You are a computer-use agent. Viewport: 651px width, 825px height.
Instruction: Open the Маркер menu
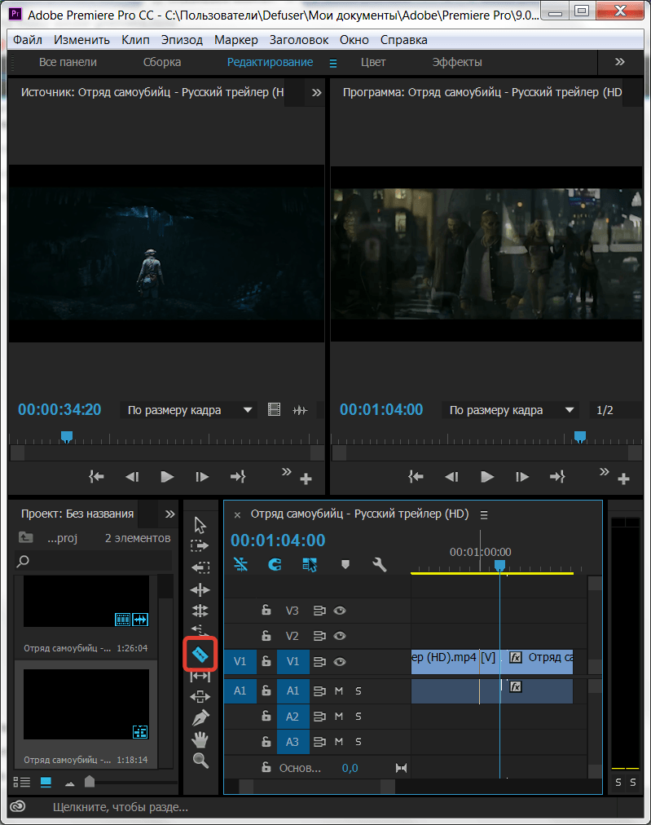point(236,40)
